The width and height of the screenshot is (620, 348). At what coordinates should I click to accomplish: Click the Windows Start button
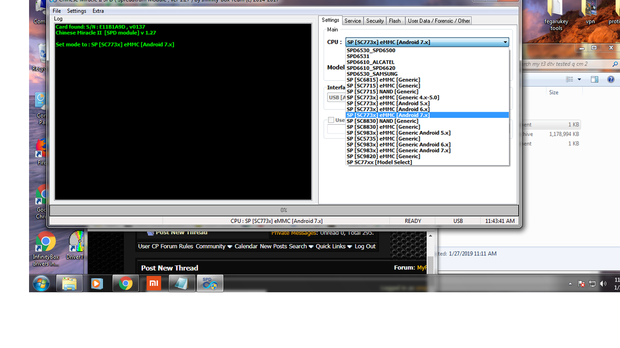pos(42,284)
